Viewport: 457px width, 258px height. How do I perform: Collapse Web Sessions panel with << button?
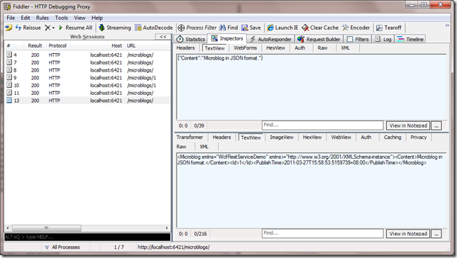[163, 37]
